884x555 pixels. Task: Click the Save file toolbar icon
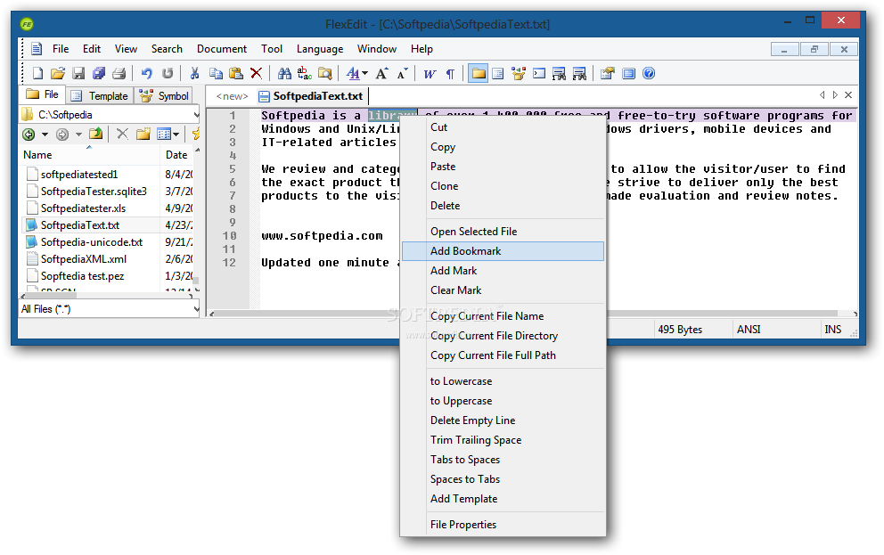[78, 74]
